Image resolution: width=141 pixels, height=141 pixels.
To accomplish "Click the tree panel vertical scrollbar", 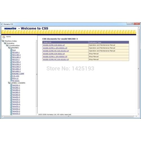I will coord(37,74).
